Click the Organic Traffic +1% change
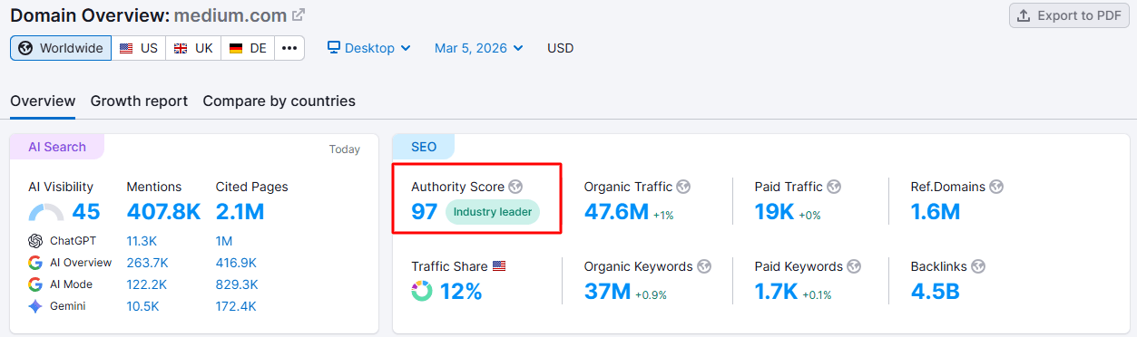This screenshot has height=337, width=1137. (x=662, y=216)
